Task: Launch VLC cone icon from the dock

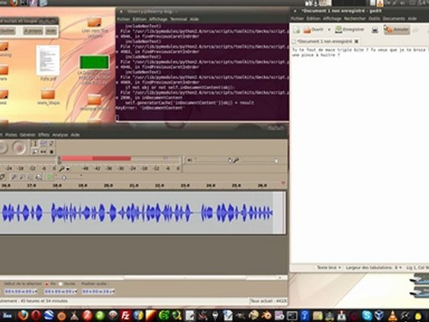Action: pyautogui.click(x=393, y=316)
